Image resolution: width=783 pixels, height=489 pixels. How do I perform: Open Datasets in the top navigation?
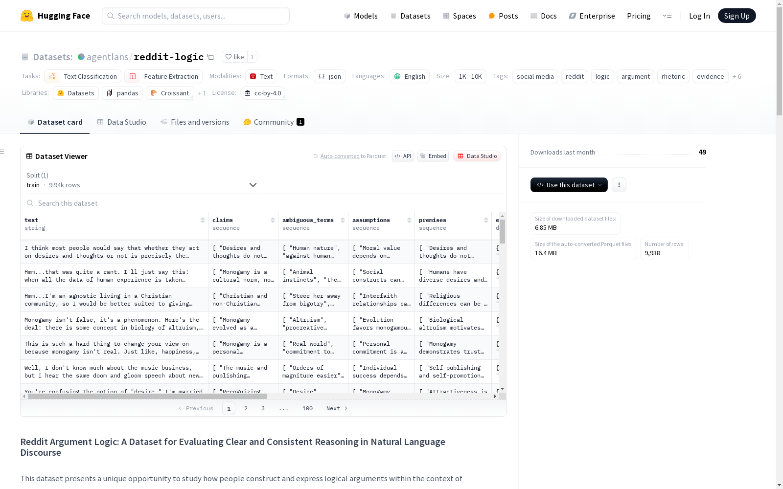point(410,16)
